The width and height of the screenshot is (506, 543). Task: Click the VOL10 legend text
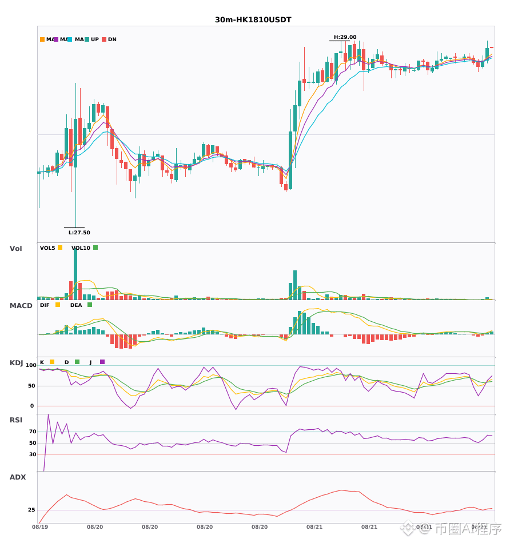[x=81, y=248]
